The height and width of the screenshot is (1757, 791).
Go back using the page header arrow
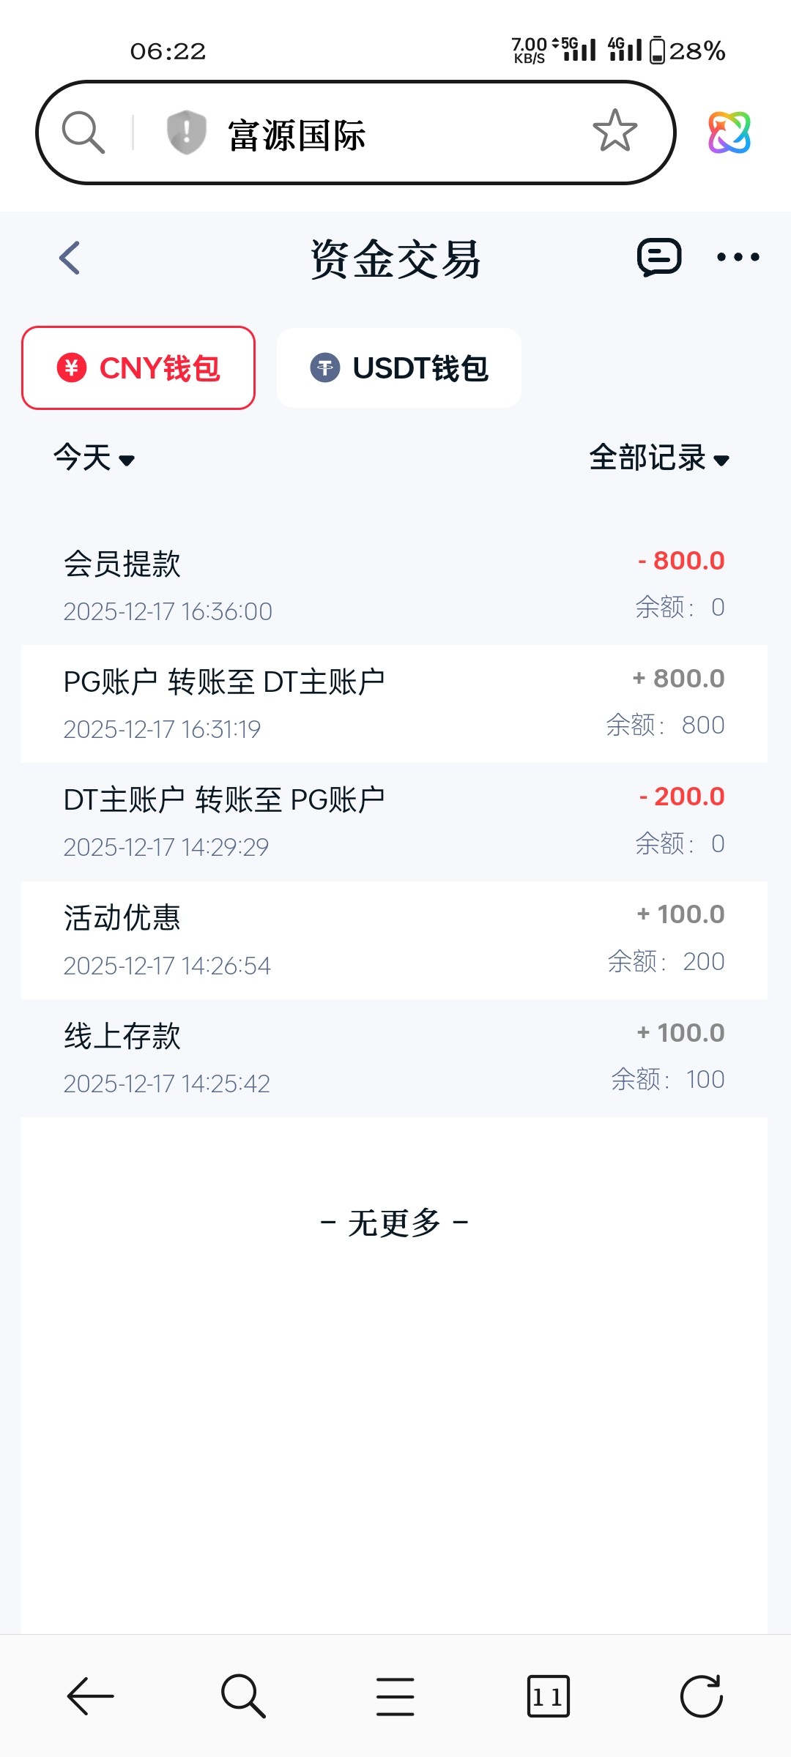click(x=70, y=258)
